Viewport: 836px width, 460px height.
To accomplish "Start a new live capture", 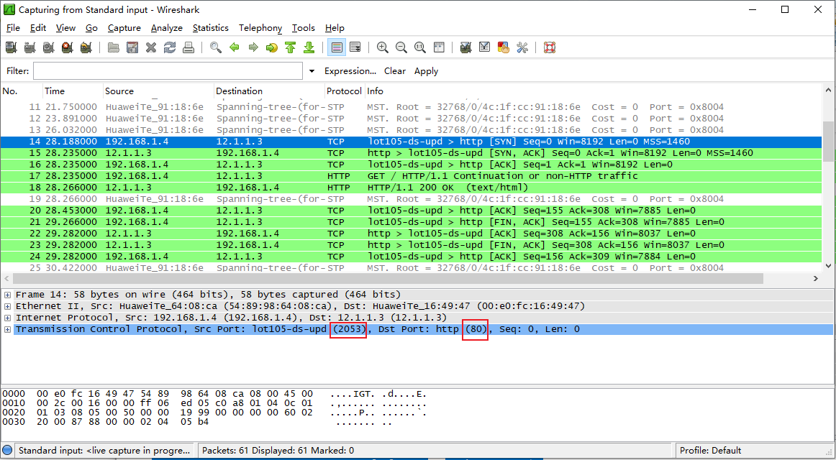I will pyautogui.click(x=48, y=48).
